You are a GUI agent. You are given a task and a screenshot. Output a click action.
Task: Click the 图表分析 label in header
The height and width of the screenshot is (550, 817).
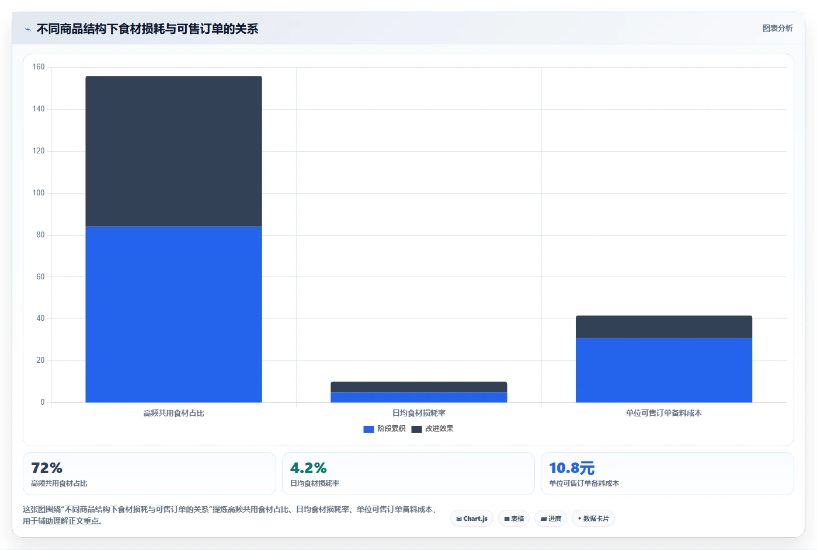point(777,28)
